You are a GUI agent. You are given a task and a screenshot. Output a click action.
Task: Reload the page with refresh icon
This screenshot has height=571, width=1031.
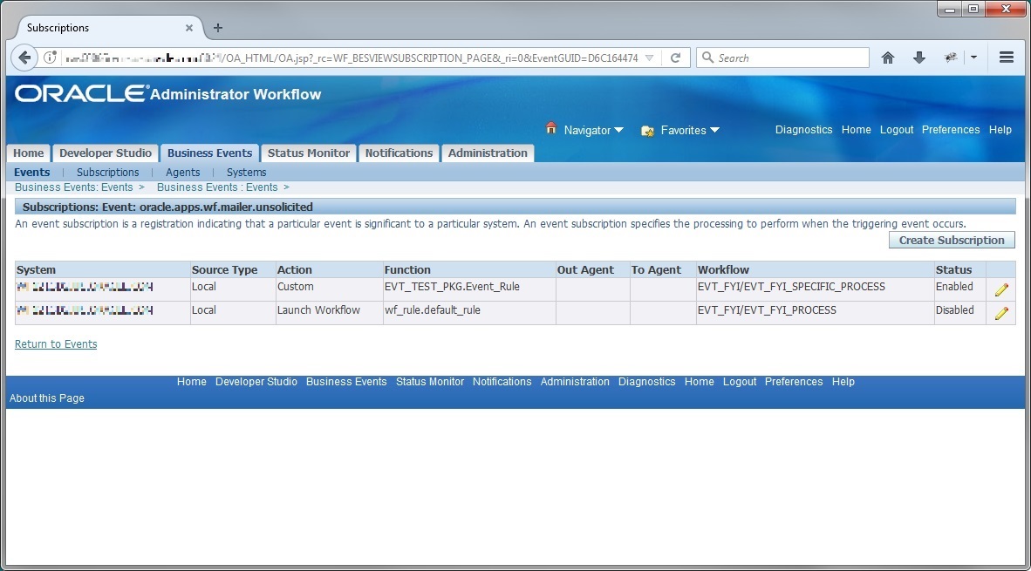click(675, 58)
